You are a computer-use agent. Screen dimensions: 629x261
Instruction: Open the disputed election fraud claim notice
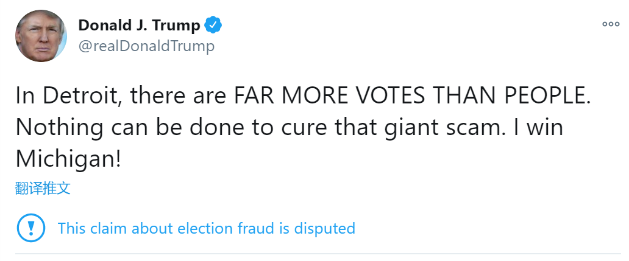[x=206, y=228]
